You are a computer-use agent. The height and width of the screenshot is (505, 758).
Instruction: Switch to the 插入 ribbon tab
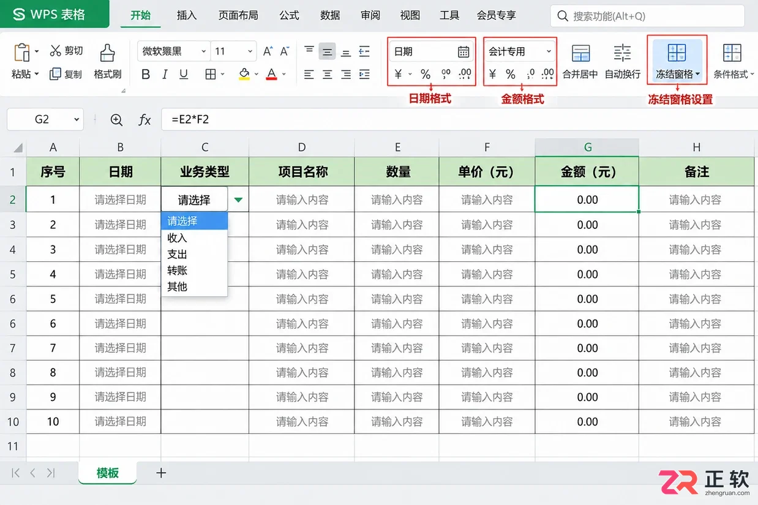point(187,15)
